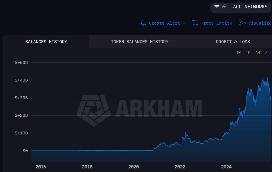
Task: Click the filter lines icon
Action: pos(217,7)
